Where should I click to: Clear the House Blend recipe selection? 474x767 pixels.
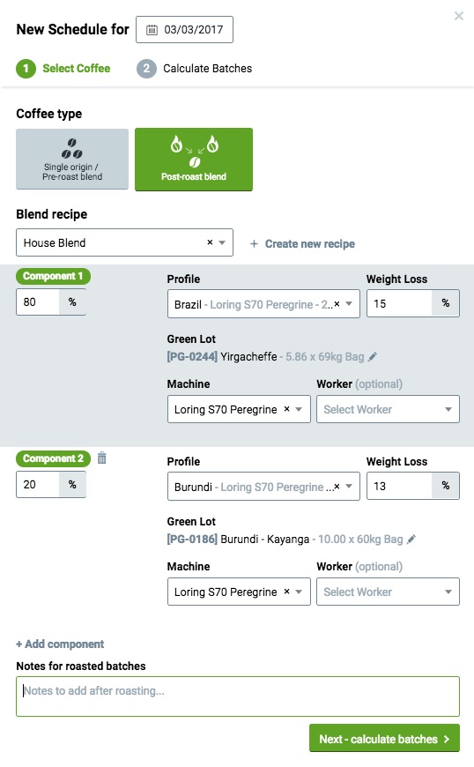point(210,242)
